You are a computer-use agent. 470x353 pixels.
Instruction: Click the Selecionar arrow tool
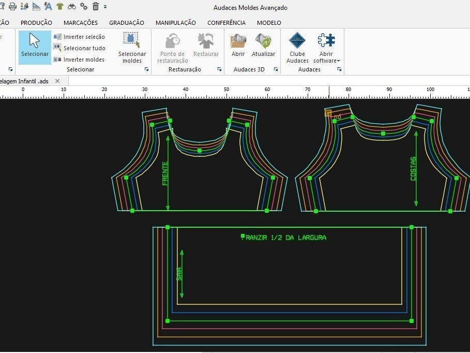click(35, 46)
